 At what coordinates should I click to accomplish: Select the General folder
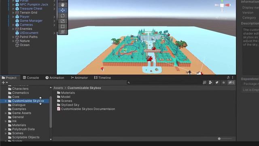click(18, 117)
